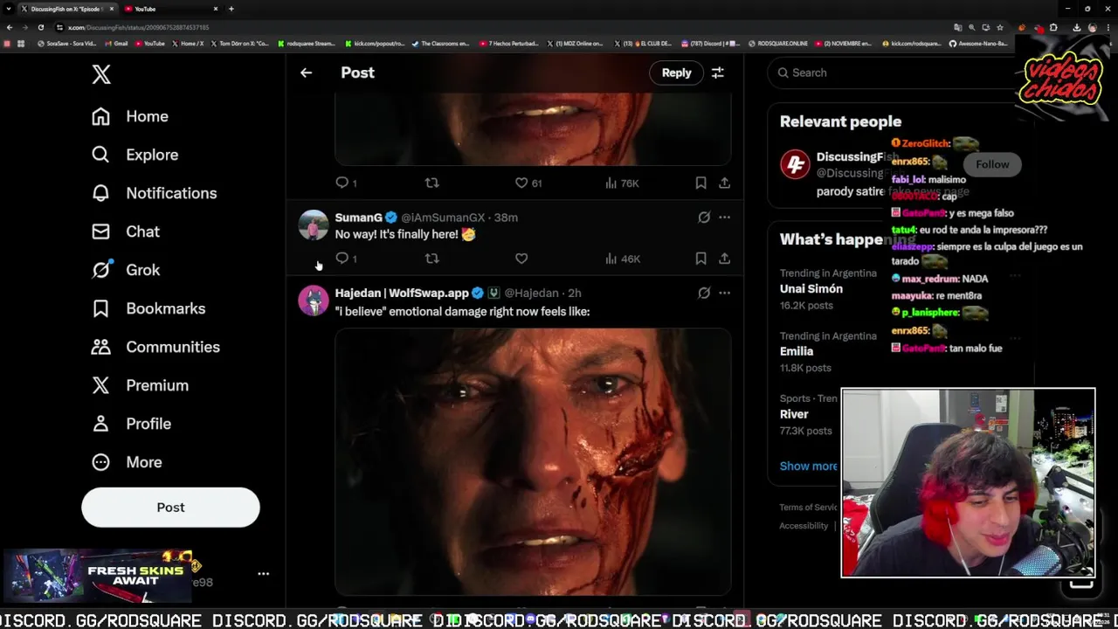Open Explore in X sidebar
Screen dimensions: 1118x629
coord(135,155)
